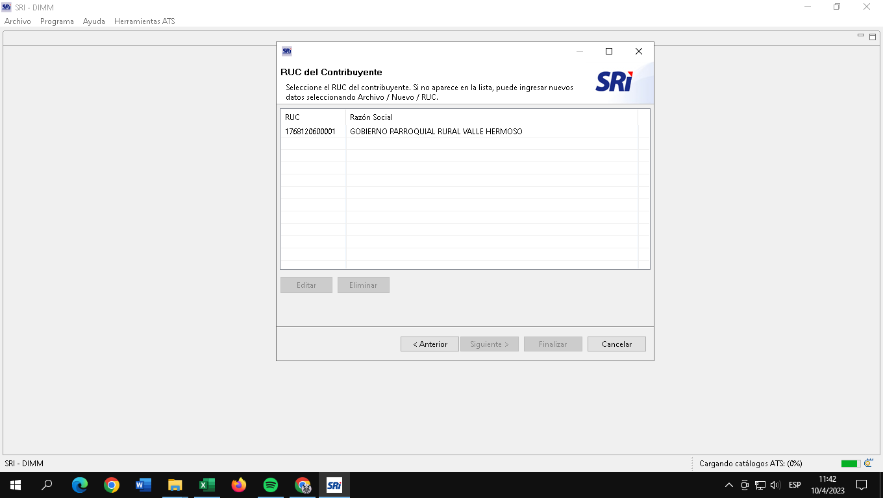Click the green ATS loading progress bar
The image size is (883, 498).
[x=850, y=464]
